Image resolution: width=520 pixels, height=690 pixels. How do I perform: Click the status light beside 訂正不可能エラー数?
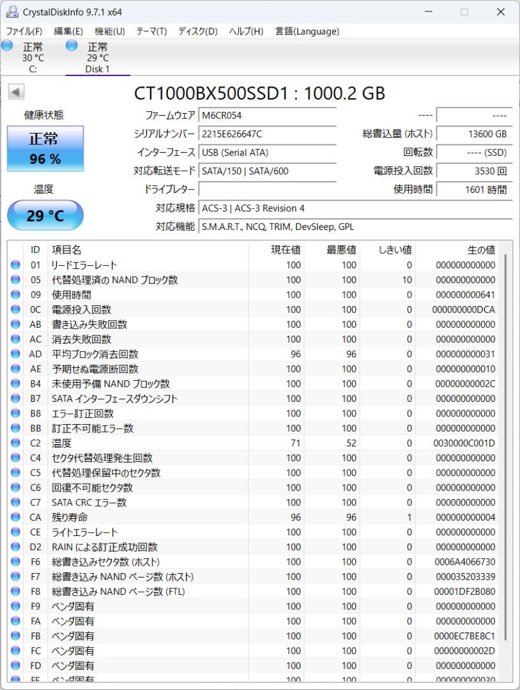15,428
